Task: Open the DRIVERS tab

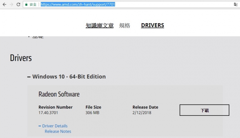Action: [152, 25]
